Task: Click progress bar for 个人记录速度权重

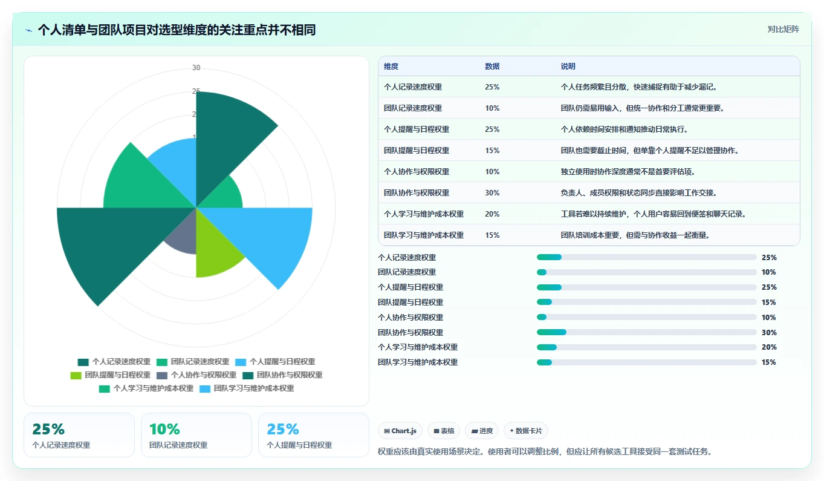Action: [646, 257]
